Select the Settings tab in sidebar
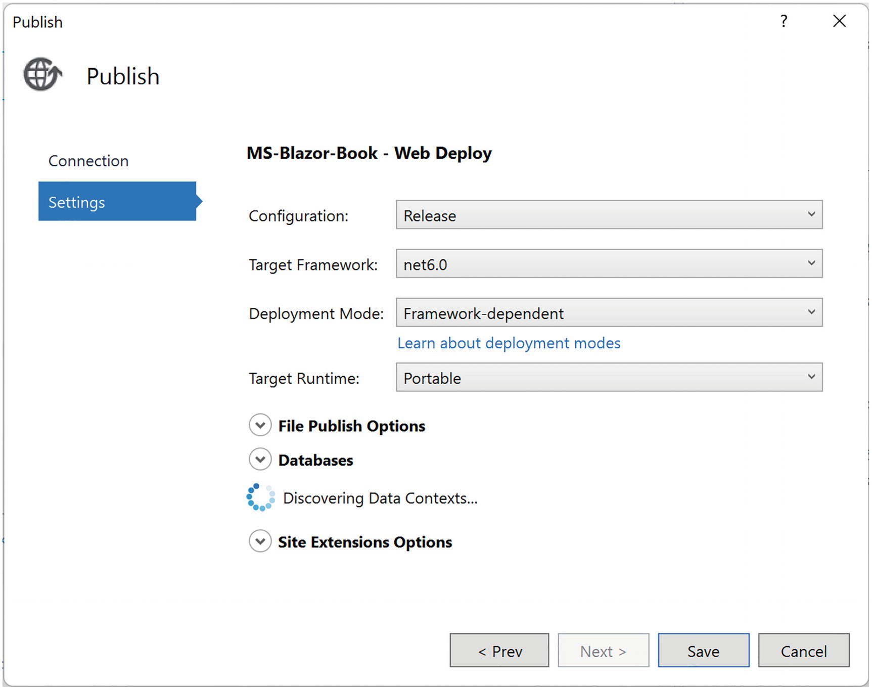This screenshot has width=872, height=690. (117, 202)
